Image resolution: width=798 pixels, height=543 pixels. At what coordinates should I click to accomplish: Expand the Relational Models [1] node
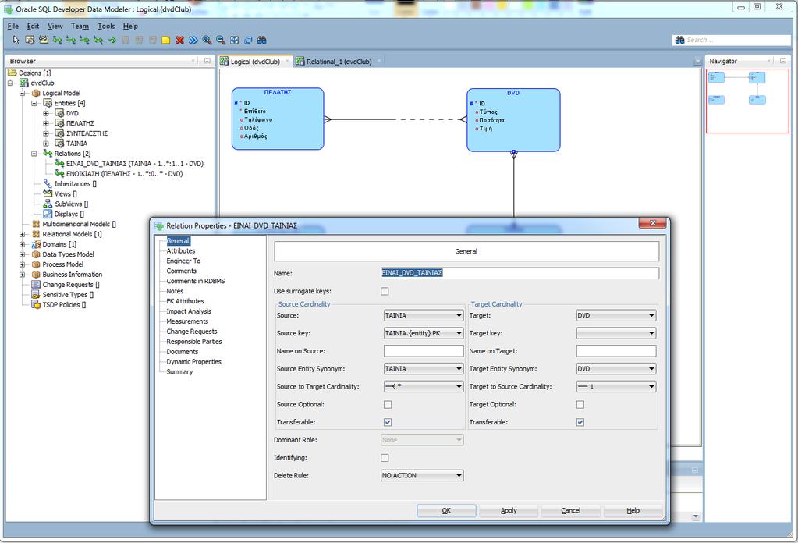tap(22, 235)
